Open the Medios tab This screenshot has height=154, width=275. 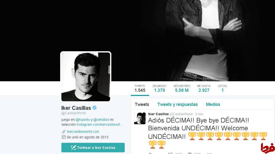coord(213,104)
